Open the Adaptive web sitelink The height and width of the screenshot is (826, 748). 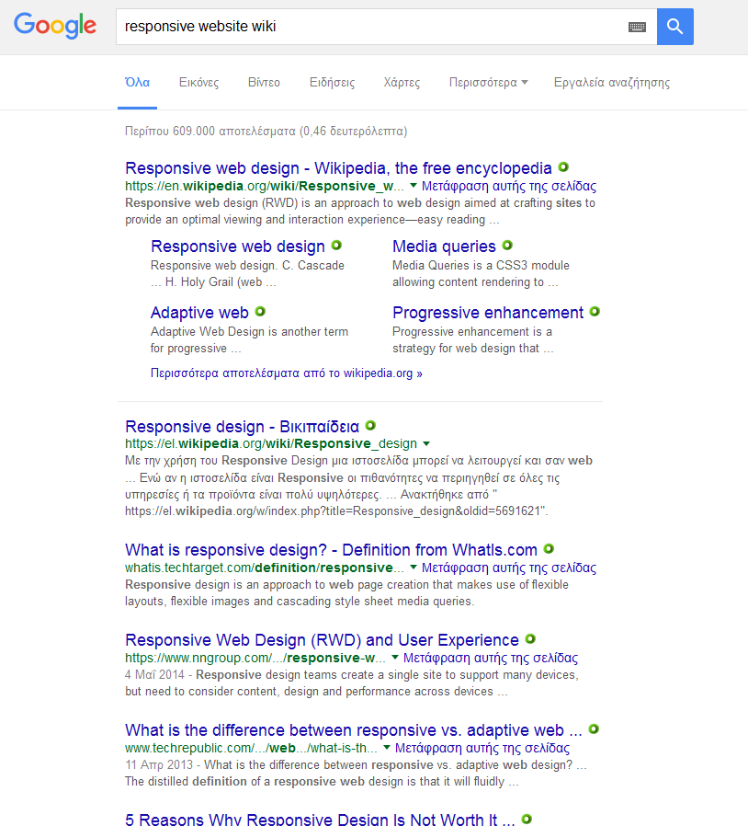199,313
